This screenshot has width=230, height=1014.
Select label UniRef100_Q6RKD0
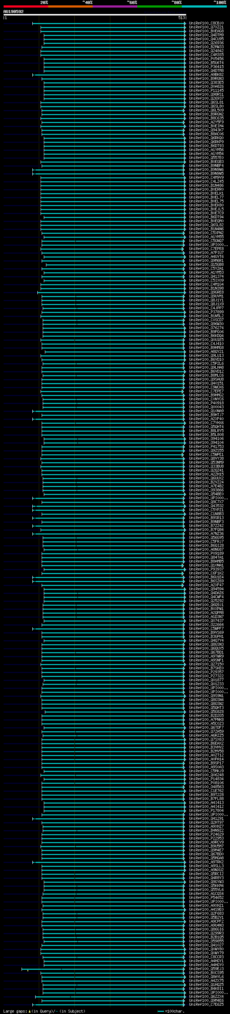coord(206,138)
